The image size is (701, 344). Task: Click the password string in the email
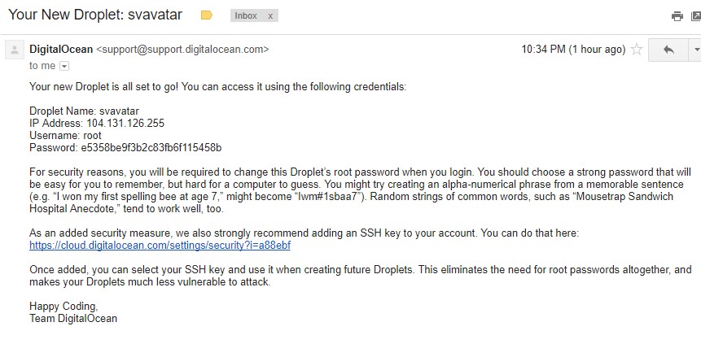[x=151, y=147]
